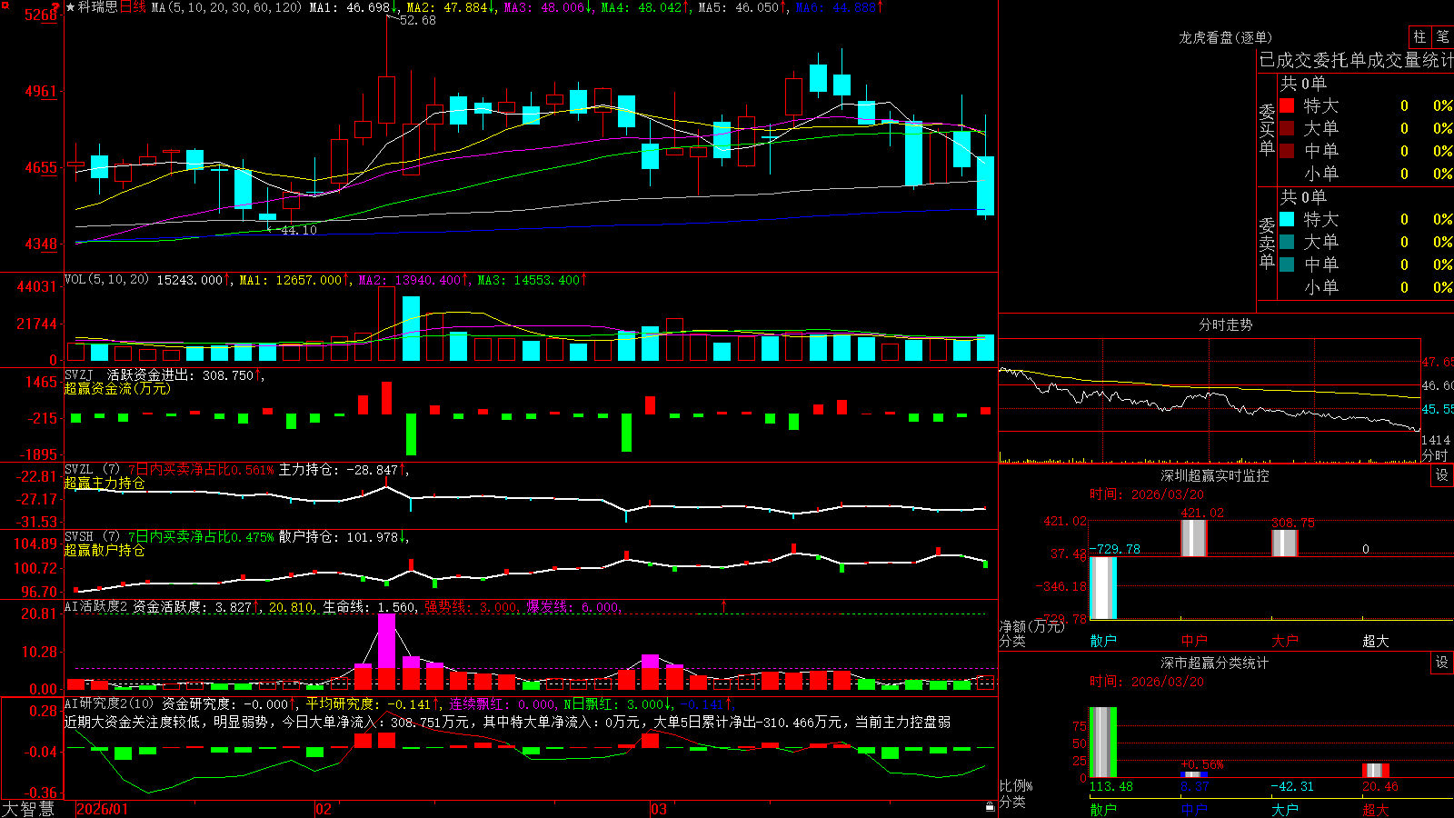Click the MA(5,10,20,30,60,120) indicator parameters
The image size is (1454, 818).
tap(226, 7)
